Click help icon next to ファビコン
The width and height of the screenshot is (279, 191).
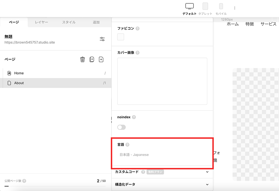(x=138, y=29)
